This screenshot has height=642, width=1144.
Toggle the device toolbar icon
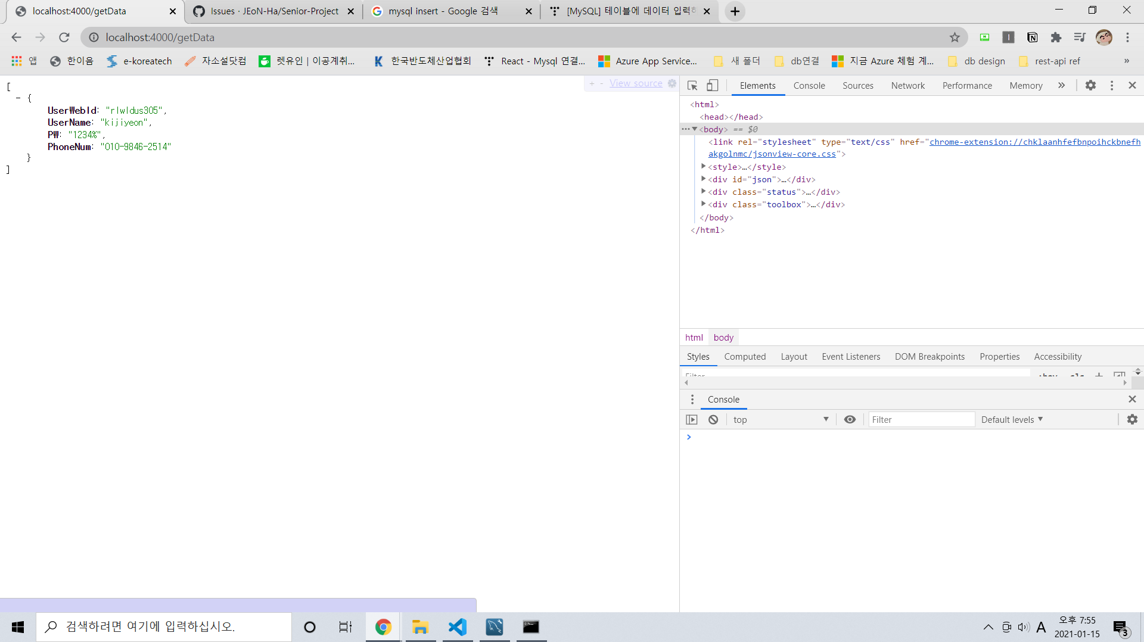pos(712,86)
